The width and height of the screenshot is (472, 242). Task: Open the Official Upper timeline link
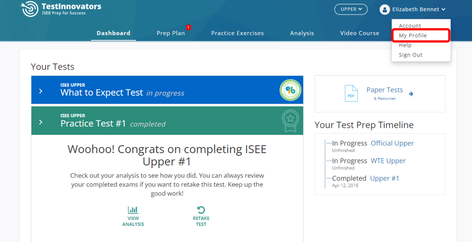click(x=392, y=143)
